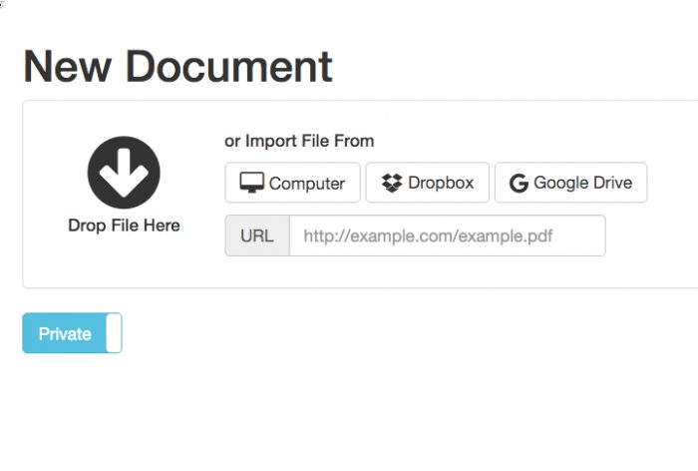The width and height of the screenshot is (698, 471).
Task: Click the example.pdf placeholder text
Action: click(429, 236)
